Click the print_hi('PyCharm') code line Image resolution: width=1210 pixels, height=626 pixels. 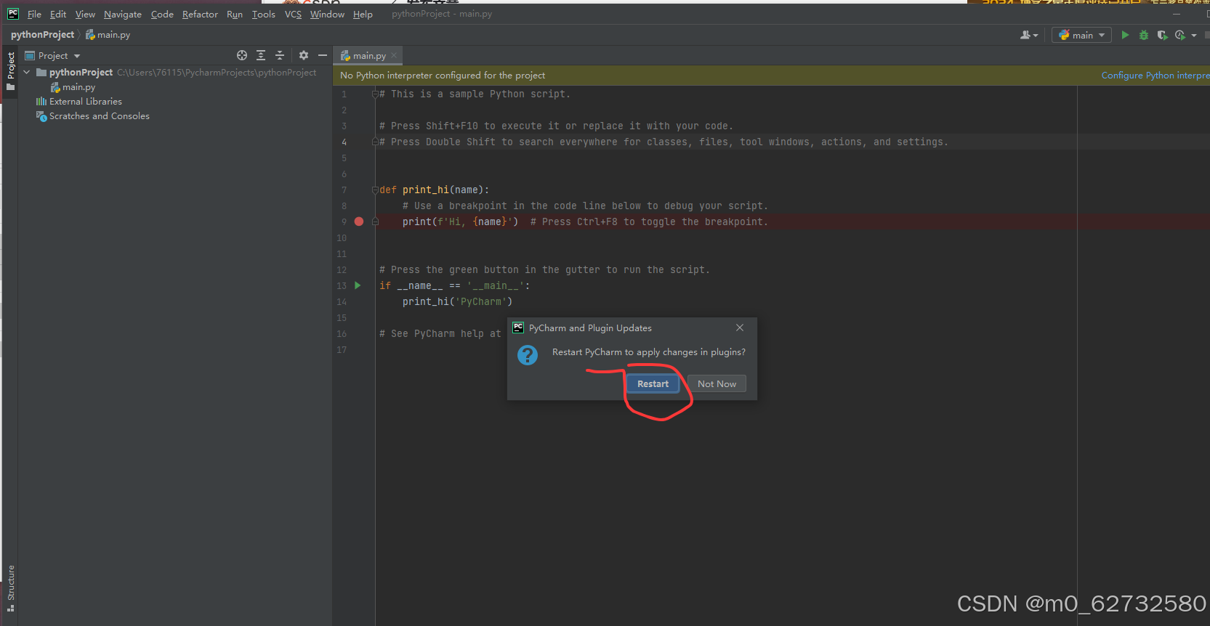458,301
